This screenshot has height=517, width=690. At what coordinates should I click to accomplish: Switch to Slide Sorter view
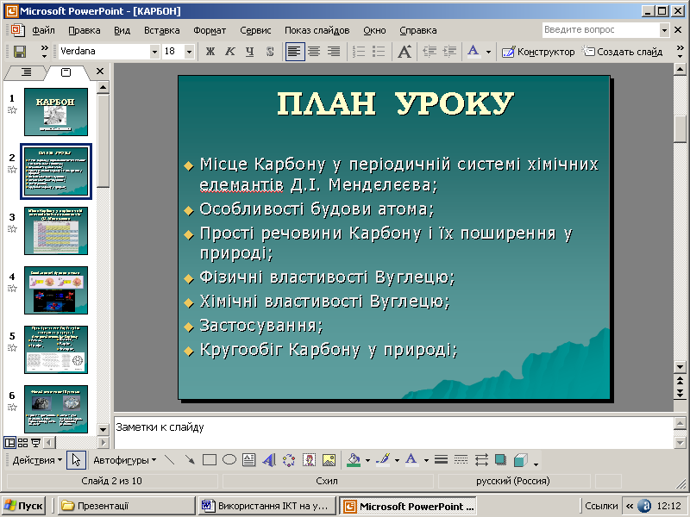click(x=23, y=442)
